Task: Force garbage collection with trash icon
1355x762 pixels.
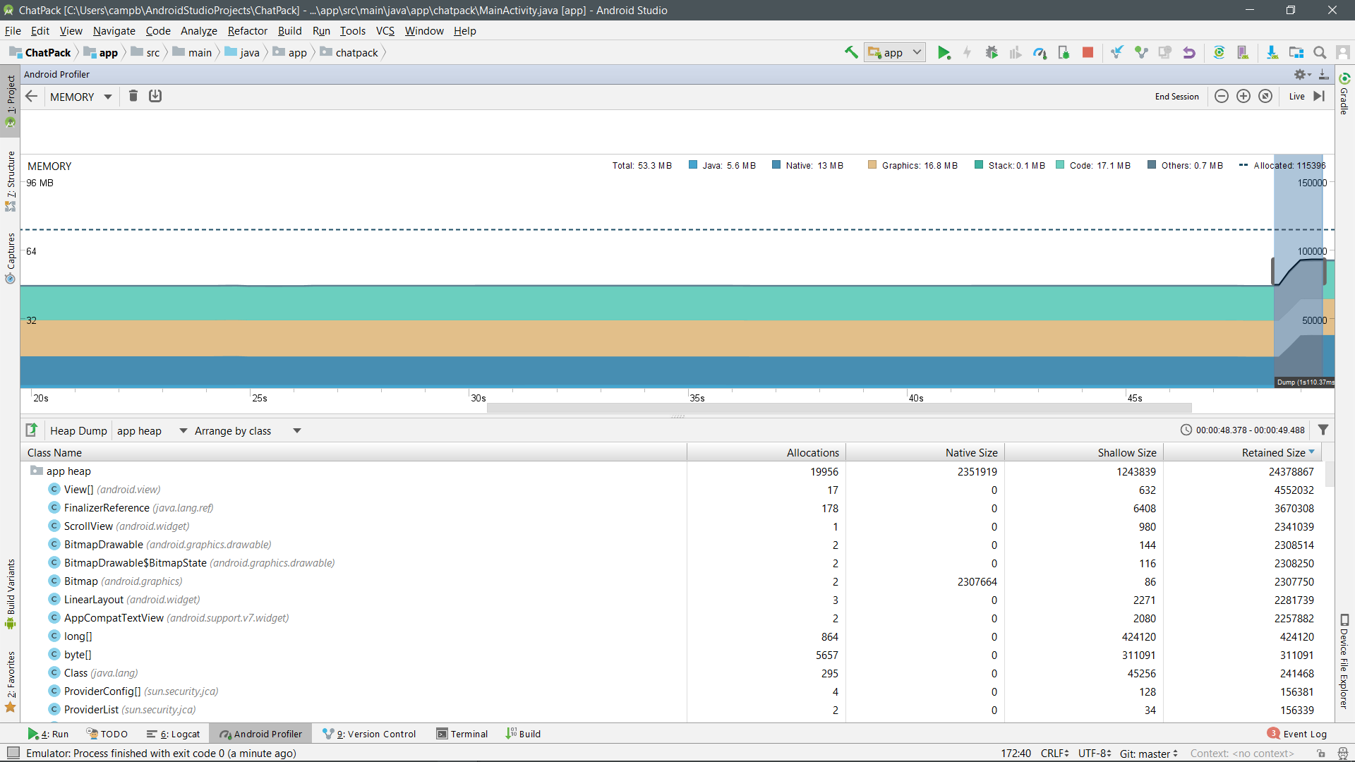Action: pos(133,96)
